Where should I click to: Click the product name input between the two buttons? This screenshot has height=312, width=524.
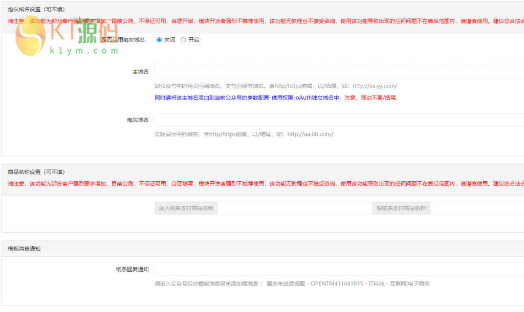point(296,208)
